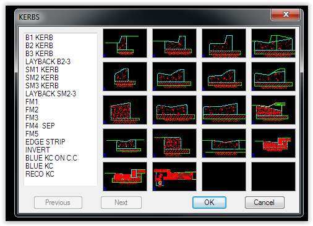Pick the LAYBACK B2-3 kerb thumbnail
This screenshot has height=226, width=313.
tap(273, 43)
